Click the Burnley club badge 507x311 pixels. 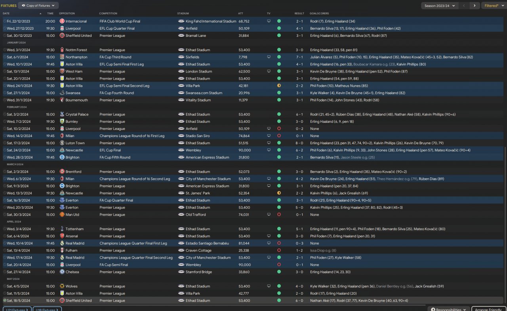[62, 122]
